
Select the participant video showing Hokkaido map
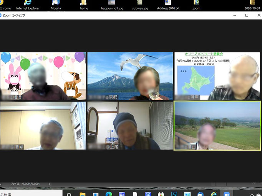pyautogui.click(x=217, y=76)
